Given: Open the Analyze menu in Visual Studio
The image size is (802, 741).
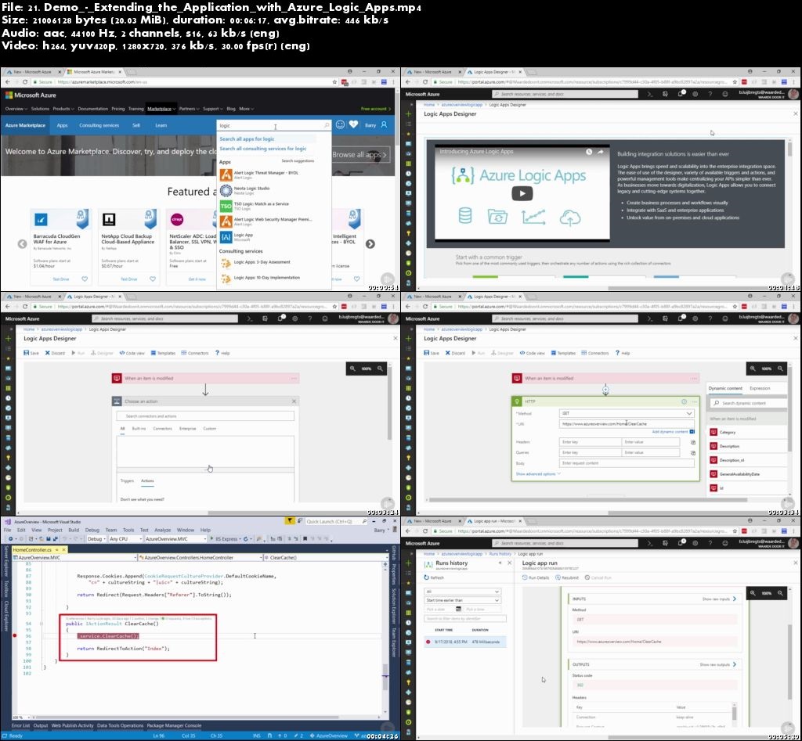Looking at the screenshot, I should pos(162,530).
